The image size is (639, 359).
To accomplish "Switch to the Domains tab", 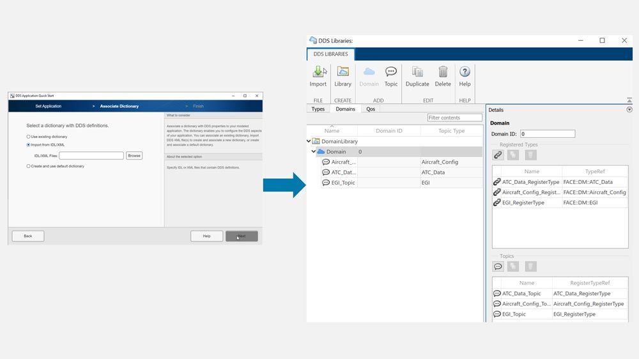I will point(345,109).
